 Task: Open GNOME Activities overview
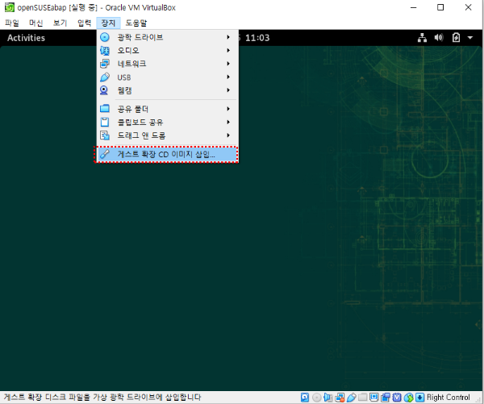(27, 38)
